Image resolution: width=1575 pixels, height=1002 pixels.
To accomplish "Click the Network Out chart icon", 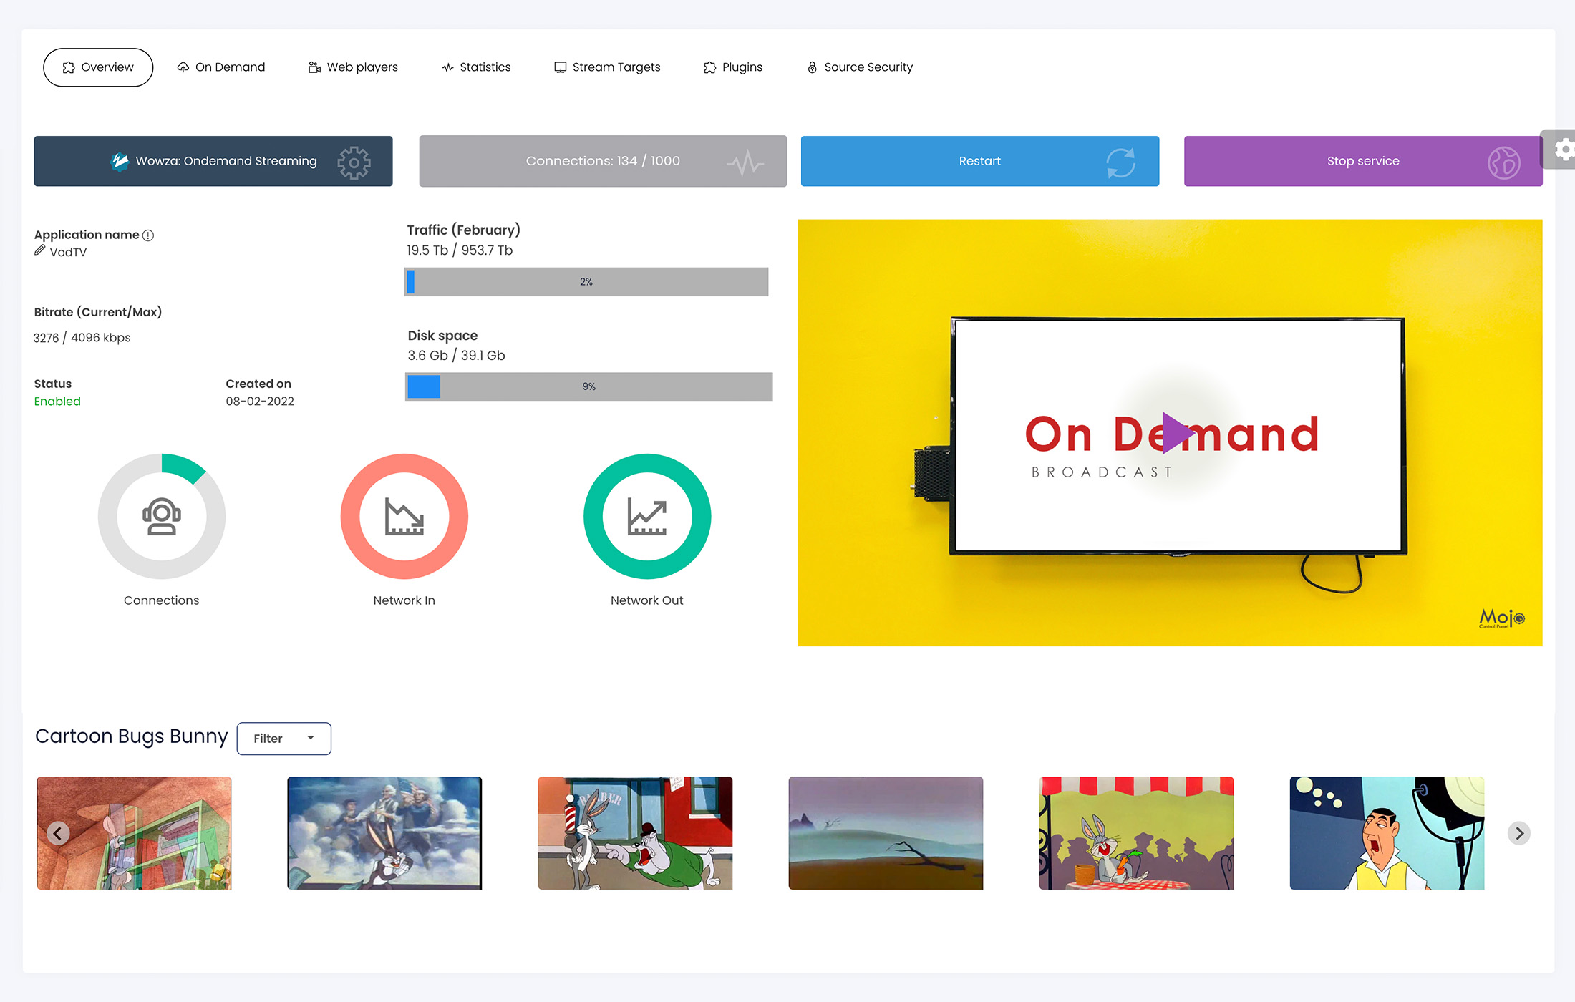I will pyautogui.click(x=646, y=516).
